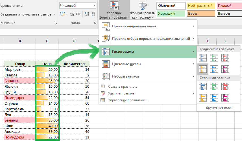Open Conditional Formatting menu button

pos(114,10)
